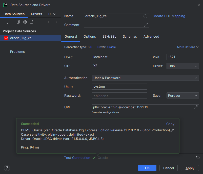This screenshot has height=174, width=203.
Task: Duplicate the selected data source
Action: click(x=18, y=22)
